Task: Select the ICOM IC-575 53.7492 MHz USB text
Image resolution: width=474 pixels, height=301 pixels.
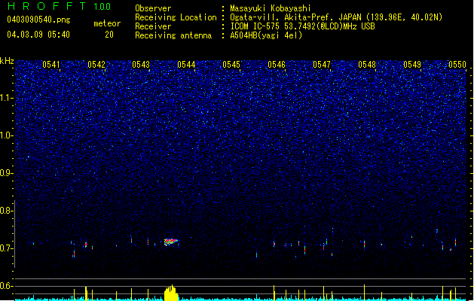Action: pos(302,26)
